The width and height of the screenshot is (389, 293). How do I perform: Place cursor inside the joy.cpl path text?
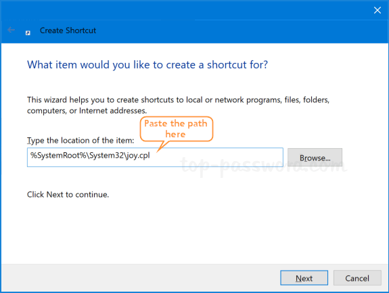[x=90, y=156]
